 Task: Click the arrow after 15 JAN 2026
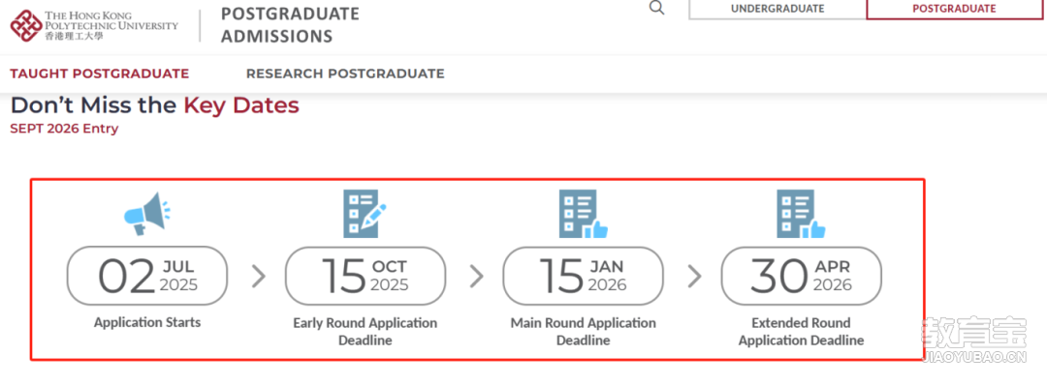point(694,277)
